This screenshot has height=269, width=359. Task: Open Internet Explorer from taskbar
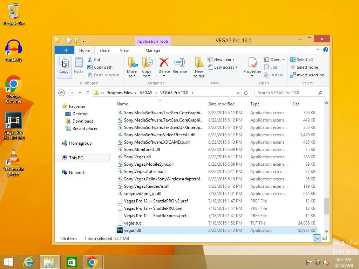tap(29, 262)
